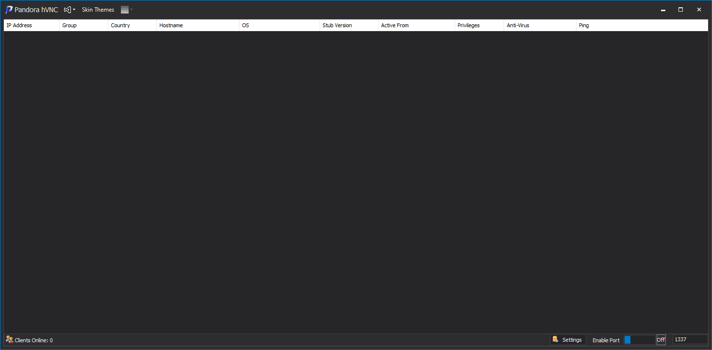This screenshot has width=712, height=350.
Task: Click the Off toggle state label
Action: (x=661, y=340)
